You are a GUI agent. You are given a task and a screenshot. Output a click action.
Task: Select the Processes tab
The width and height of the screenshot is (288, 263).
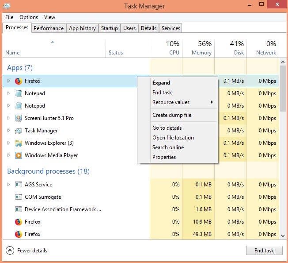pos(17,27)
